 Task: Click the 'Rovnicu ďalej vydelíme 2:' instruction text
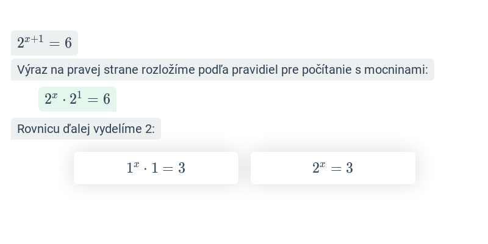[86, 129]
